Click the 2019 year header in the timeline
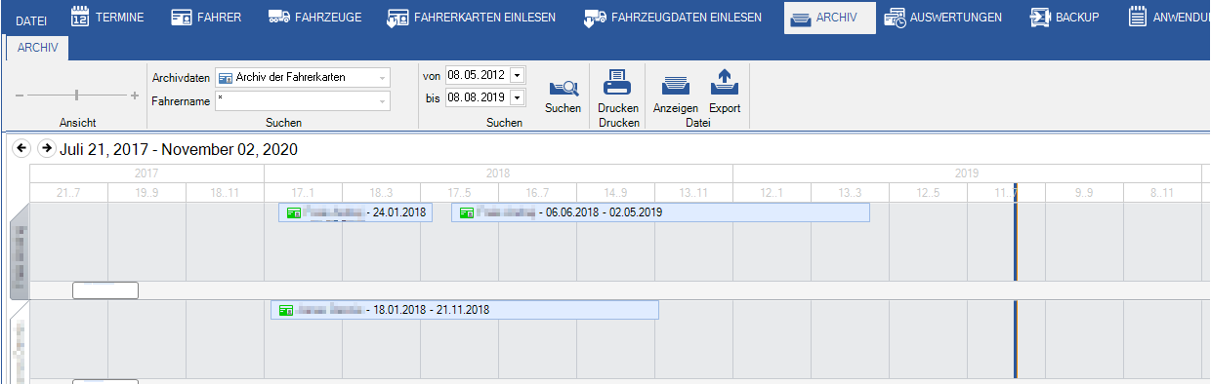 coord(967,173)
